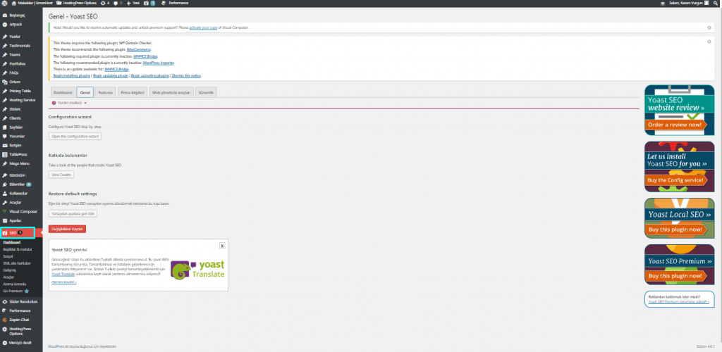This screenshot has width=722, height=352.
Task: Click Varsayılan ayarlara geri dön button
Action: point(73,214)
